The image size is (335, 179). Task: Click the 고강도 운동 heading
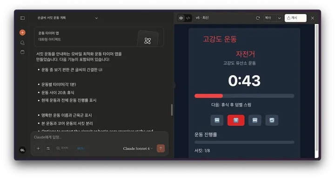click(x=220, y=39)
